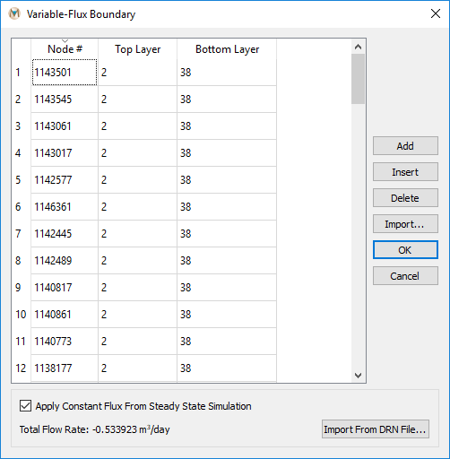450x459 pixels.
Task: Click Top Layer cell in row 1143501
Action: point(137,73)
